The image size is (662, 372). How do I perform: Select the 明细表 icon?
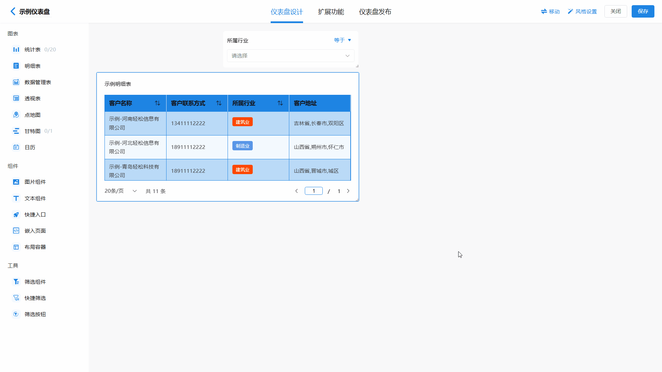[16, 66]
